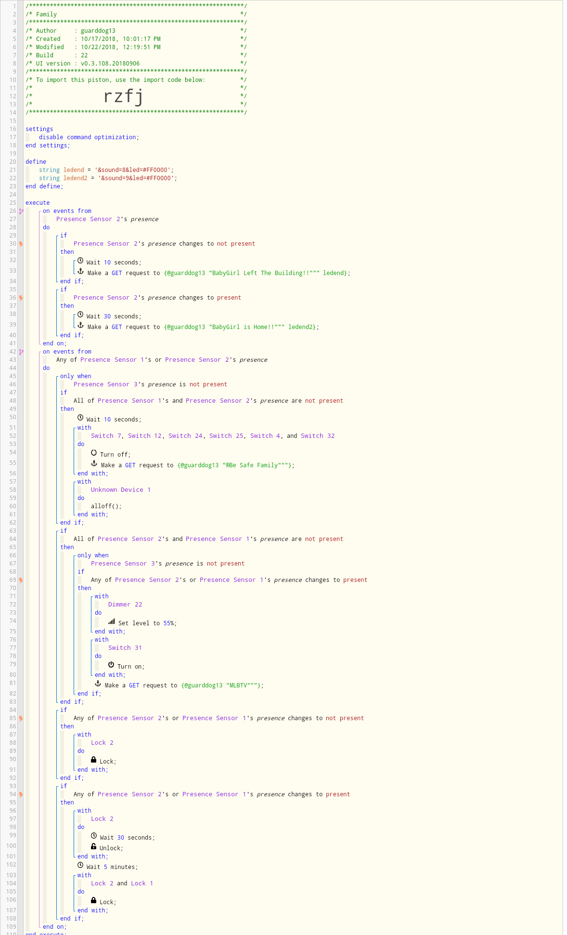Image resolution: width=567 pixels, height=935 pixels.
Task: Click orange lightning bolt on line 30
Action: click(x=21, y=244)
